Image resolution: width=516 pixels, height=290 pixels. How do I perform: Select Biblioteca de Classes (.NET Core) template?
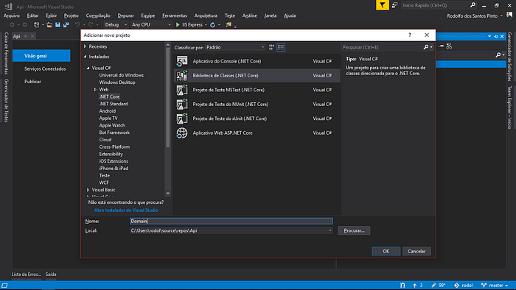point(257,76)
